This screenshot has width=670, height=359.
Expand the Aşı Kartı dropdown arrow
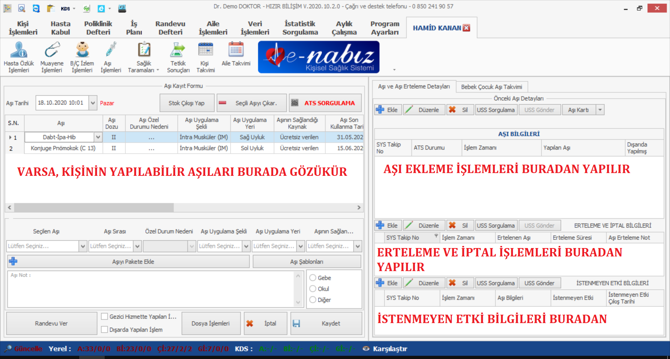tap(600, 110)
